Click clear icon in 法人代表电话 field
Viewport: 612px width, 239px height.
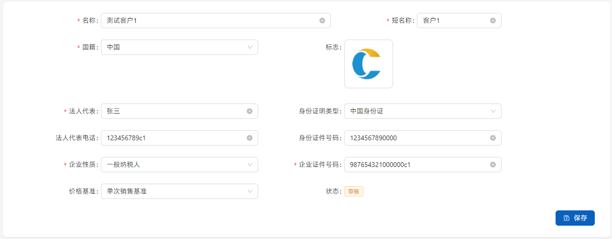click(x=250, y=138)
